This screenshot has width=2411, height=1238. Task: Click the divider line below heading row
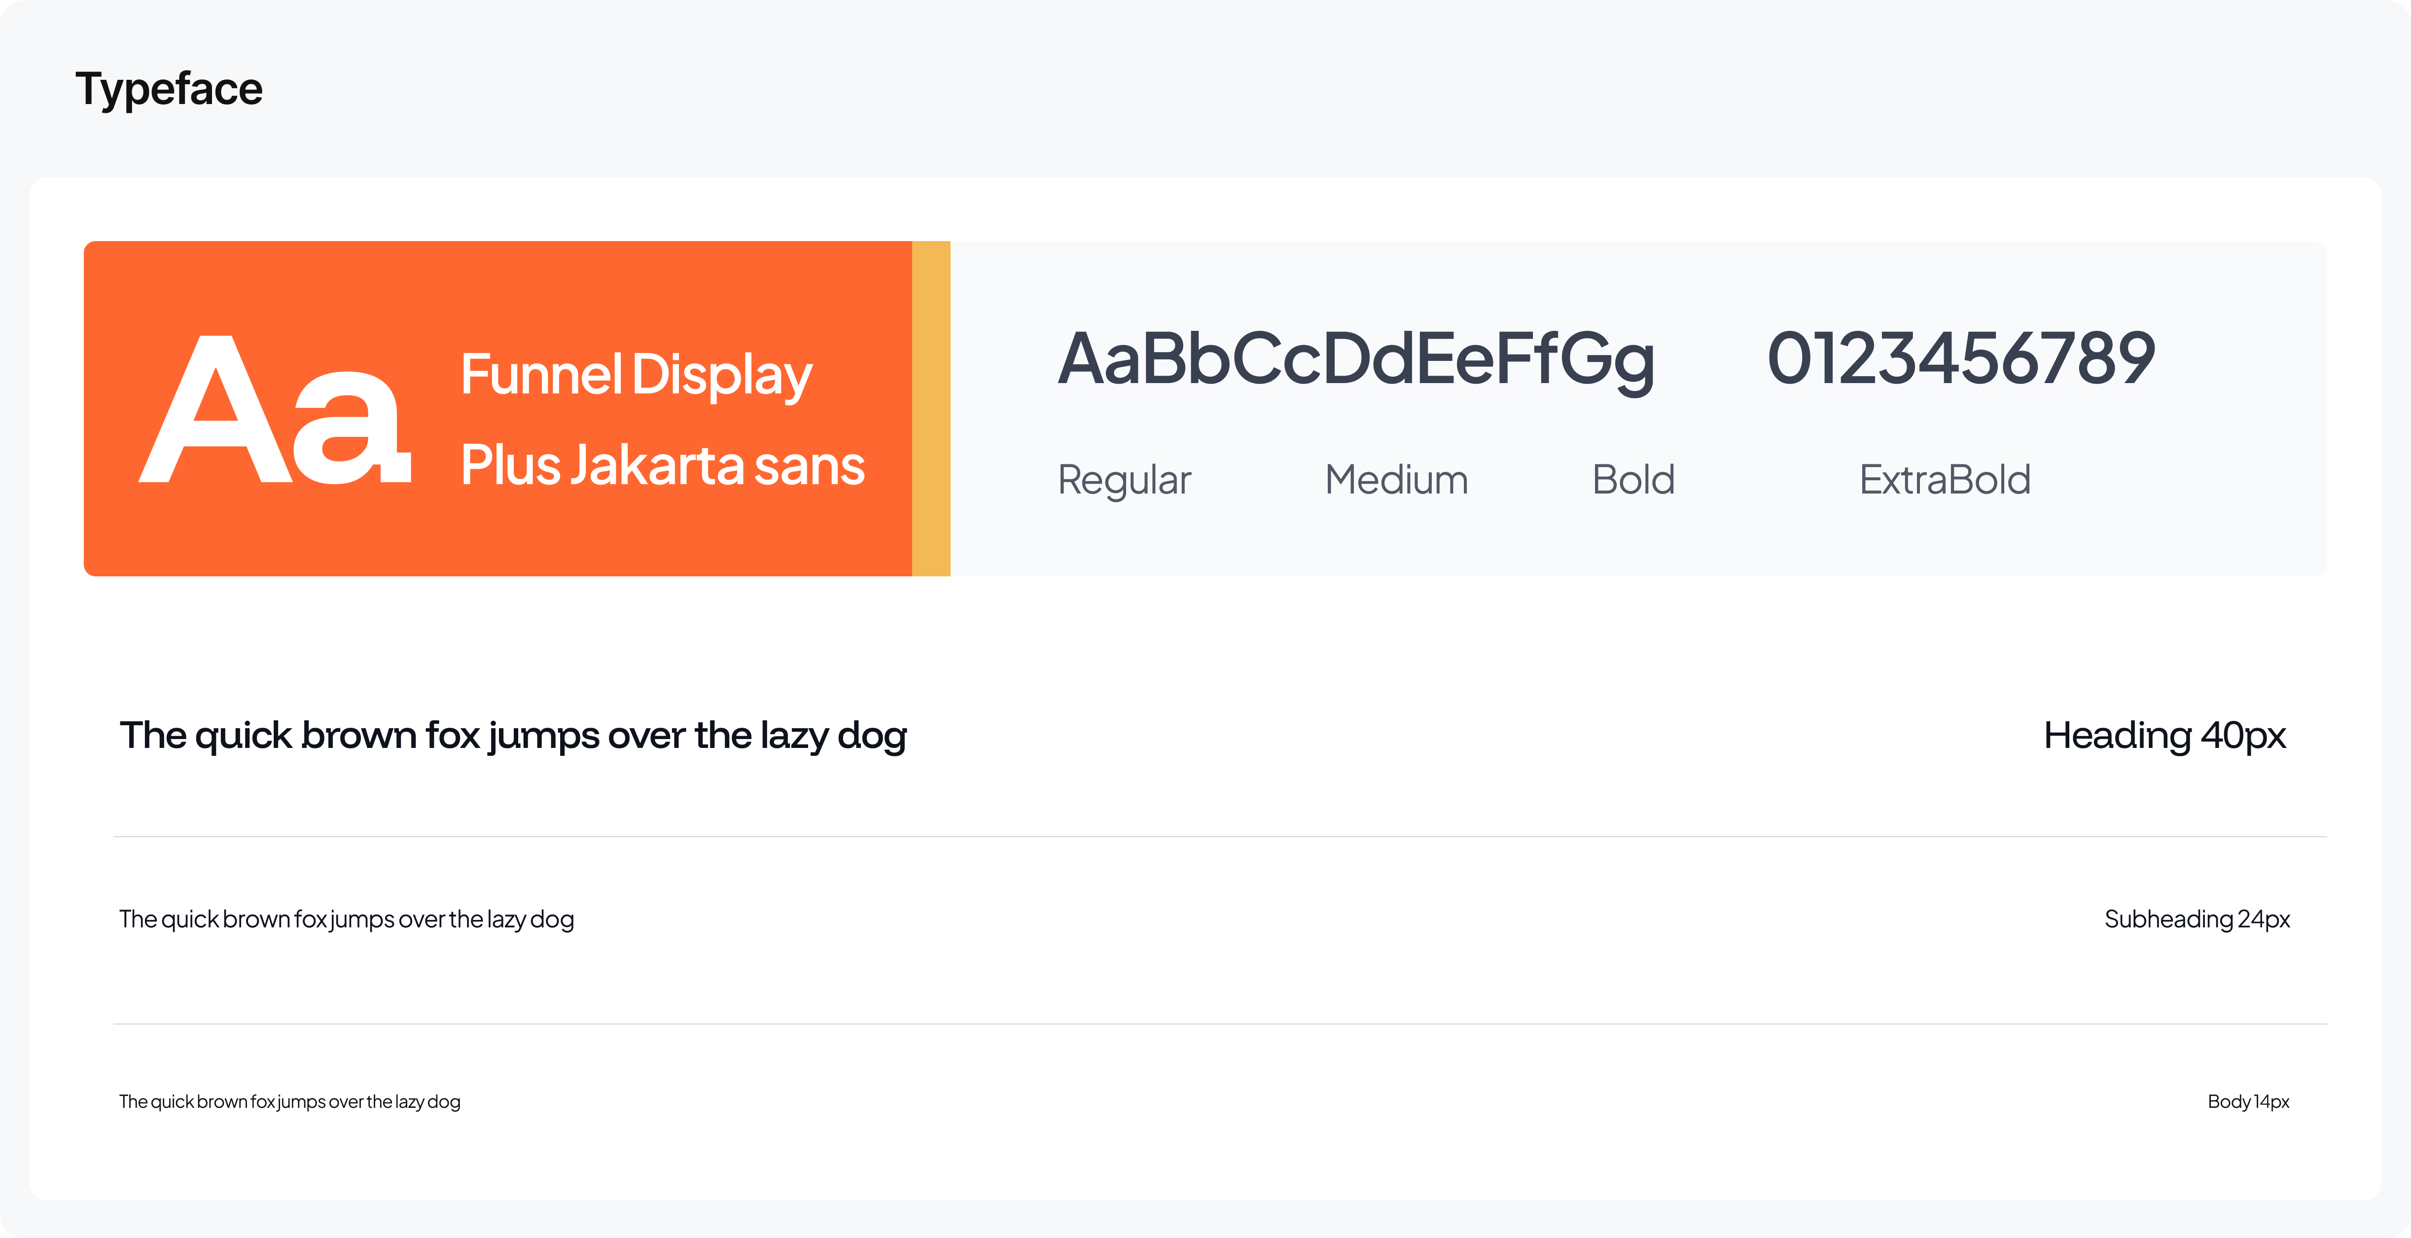click(1219, 837)
